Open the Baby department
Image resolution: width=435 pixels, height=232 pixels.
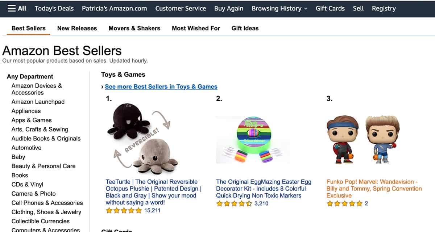pyautogui.click(x=18, y=157)
